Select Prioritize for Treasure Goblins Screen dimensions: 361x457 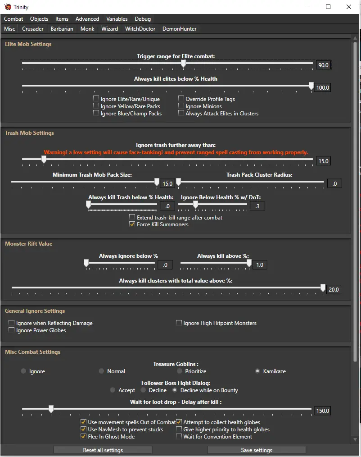tap(180, 371)
